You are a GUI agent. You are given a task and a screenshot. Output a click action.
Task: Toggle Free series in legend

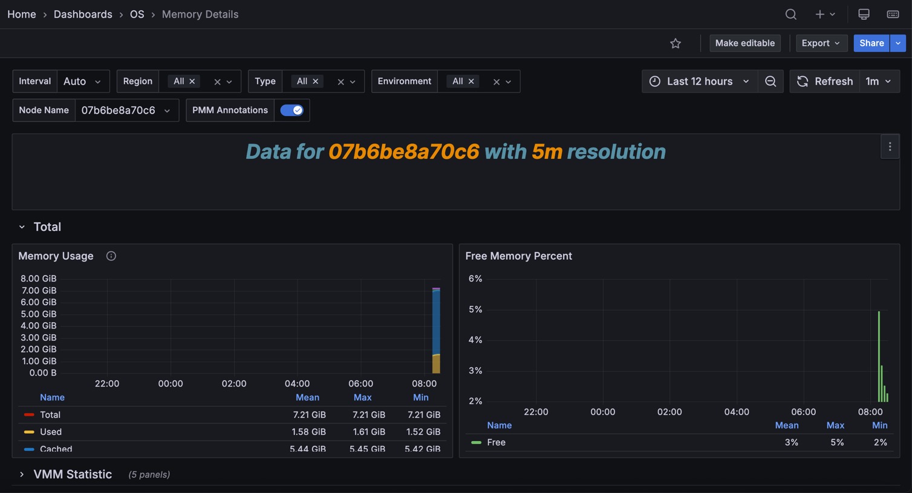(496, 443)
